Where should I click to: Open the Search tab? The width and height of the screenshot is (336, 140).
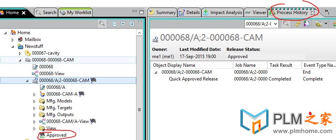[x=46, y=13]
